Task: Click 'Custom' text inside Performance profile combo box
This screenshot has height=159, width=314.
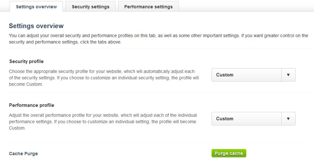Action: [x=225, y=119]
